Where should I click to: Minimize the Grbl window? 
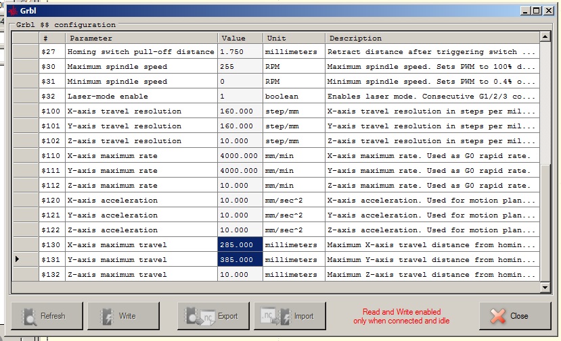click(x=525, y=11)
